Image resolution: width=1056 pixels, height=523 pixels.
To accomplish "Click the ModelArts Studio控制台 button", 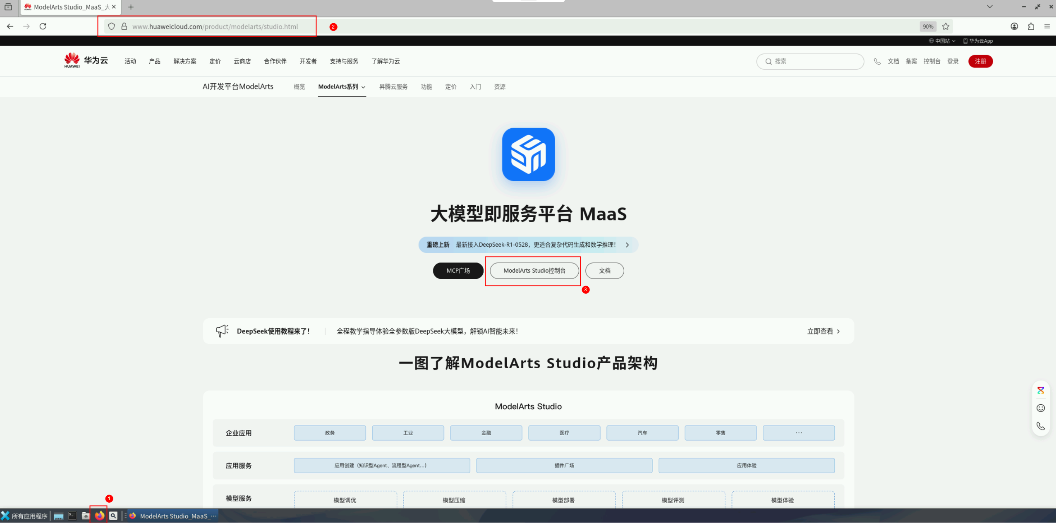I will coord(534,271).
